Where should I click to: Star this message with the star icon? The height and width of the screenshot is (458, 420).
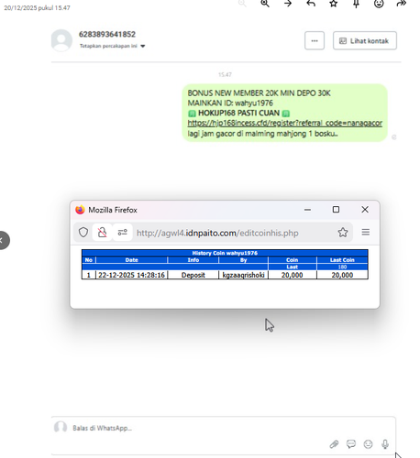334,4
